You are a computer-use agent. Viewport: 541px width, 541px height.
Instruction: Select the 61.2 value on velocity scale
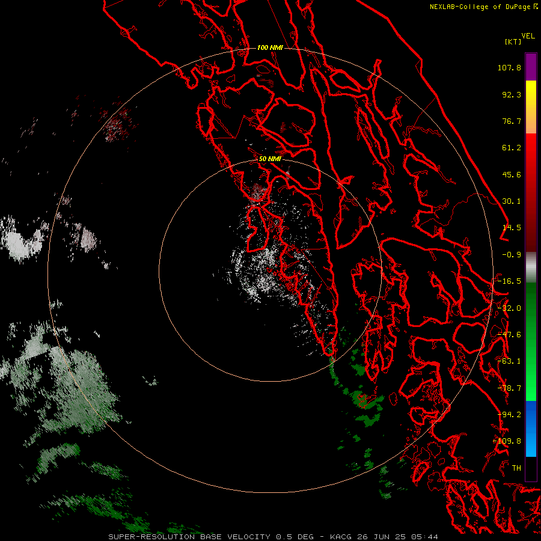(512, 148)
